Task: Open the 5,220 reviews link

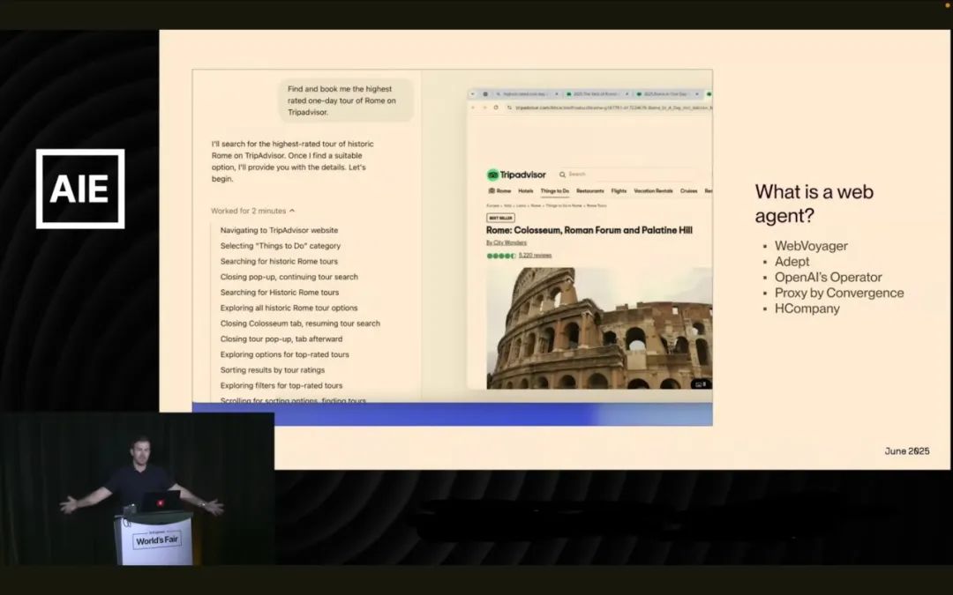Action: pyautogui.click(x=535, y=256)
